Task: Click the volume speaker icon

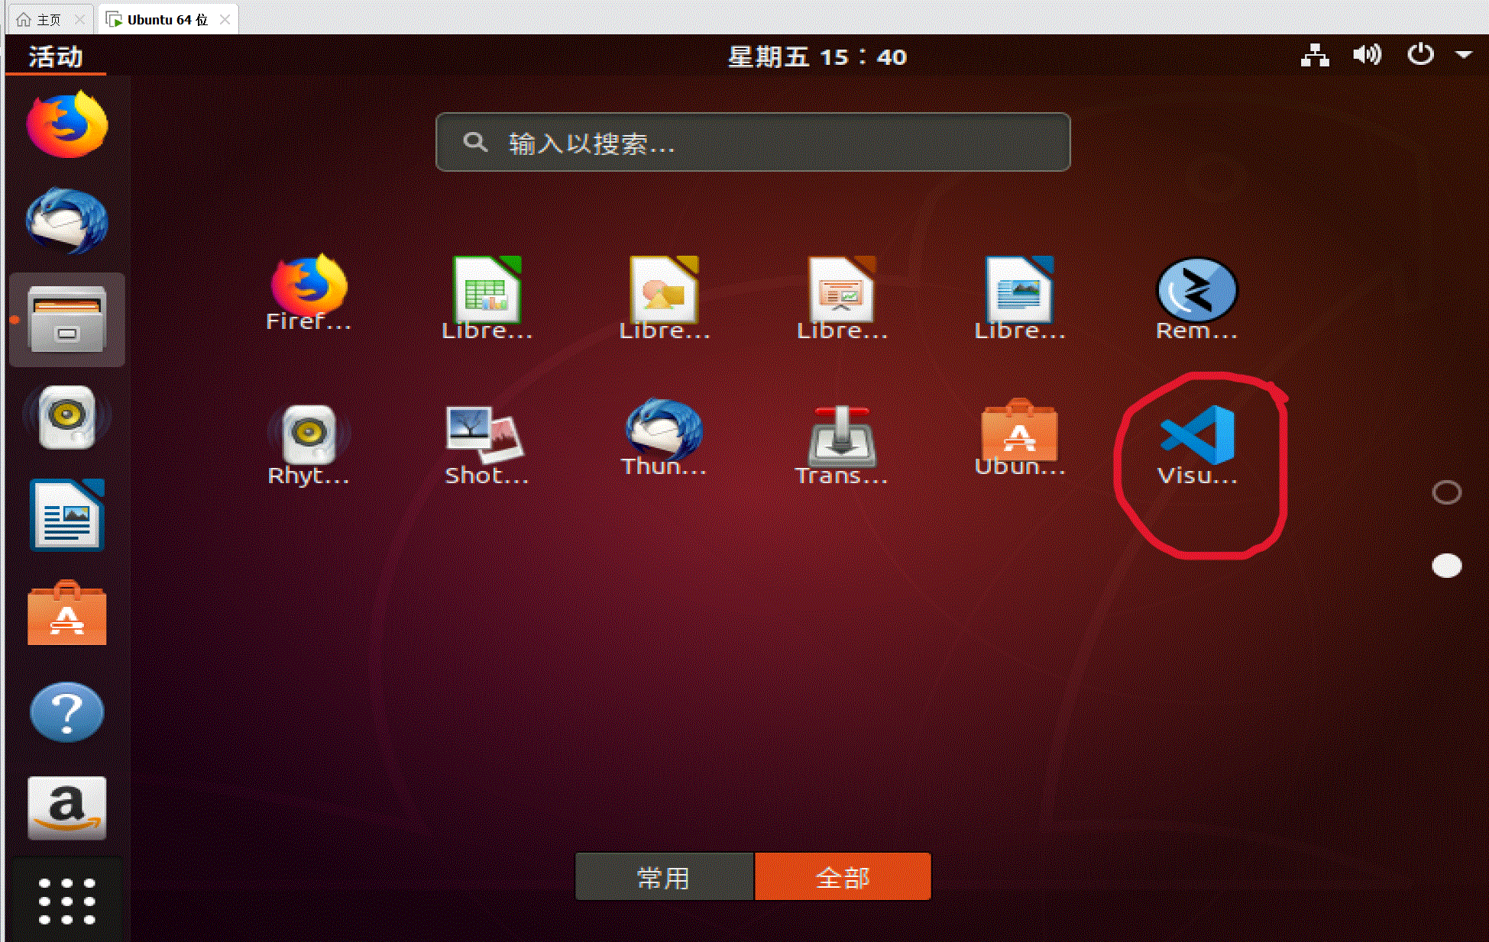Action: (1367, 55)
